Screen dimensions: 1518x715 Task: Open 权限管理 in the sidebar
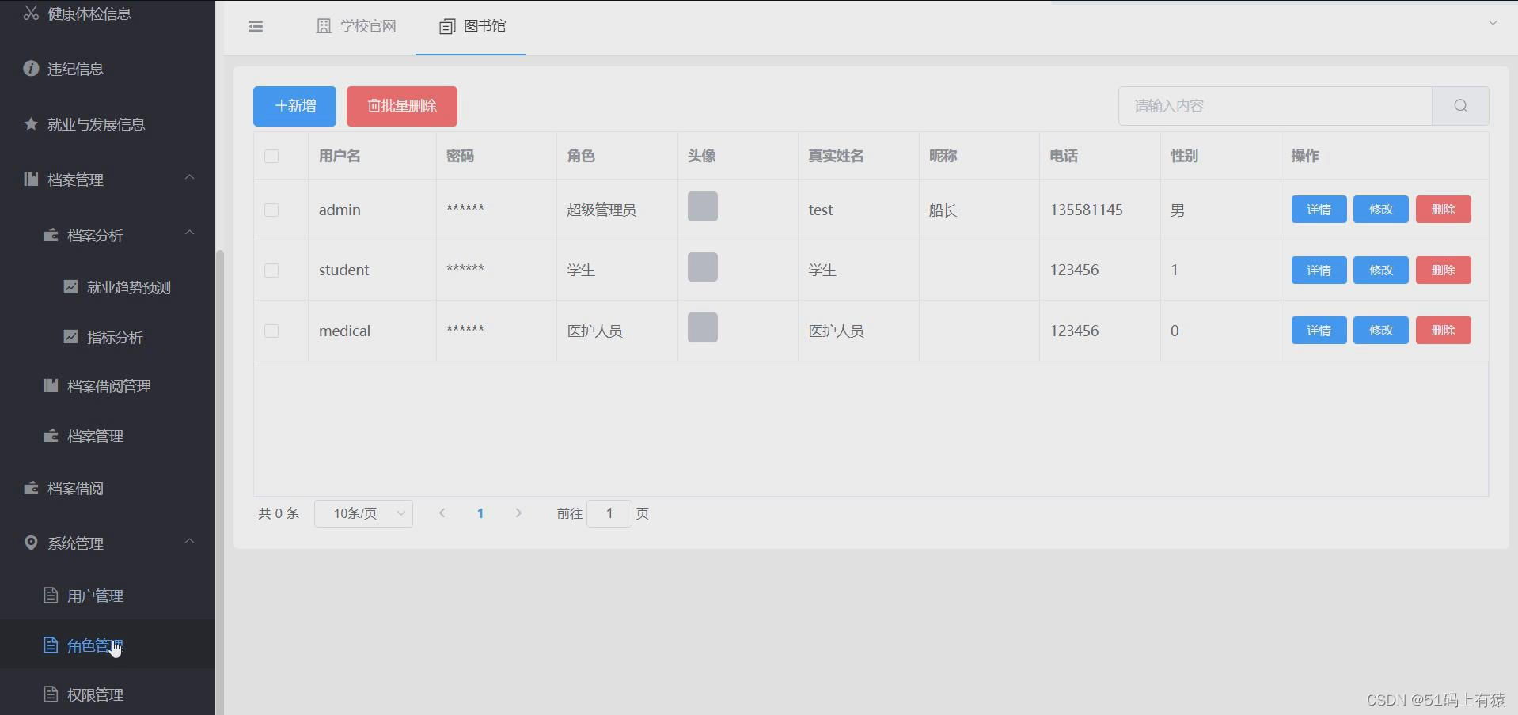click(108, 694)
